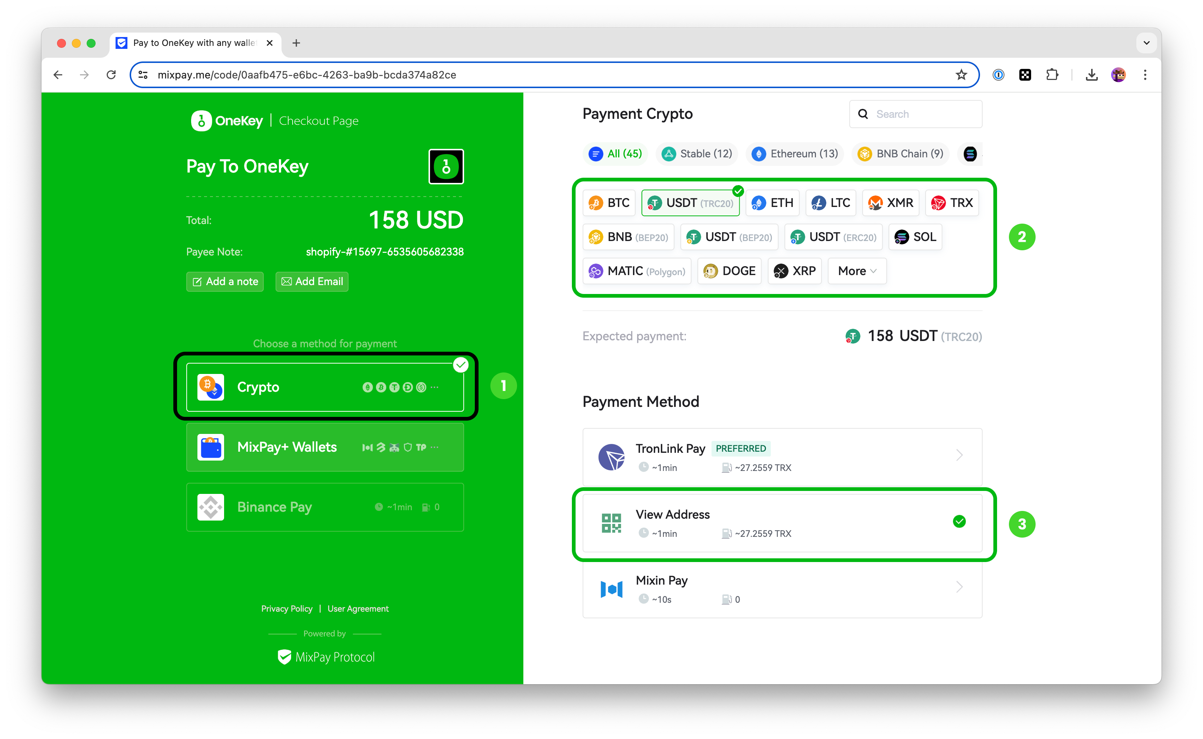Choose DOGE as payment crypto

729,271
